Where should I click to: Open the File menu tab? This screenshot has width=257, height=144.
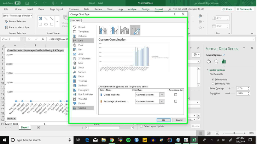click(x=6, y=9)
